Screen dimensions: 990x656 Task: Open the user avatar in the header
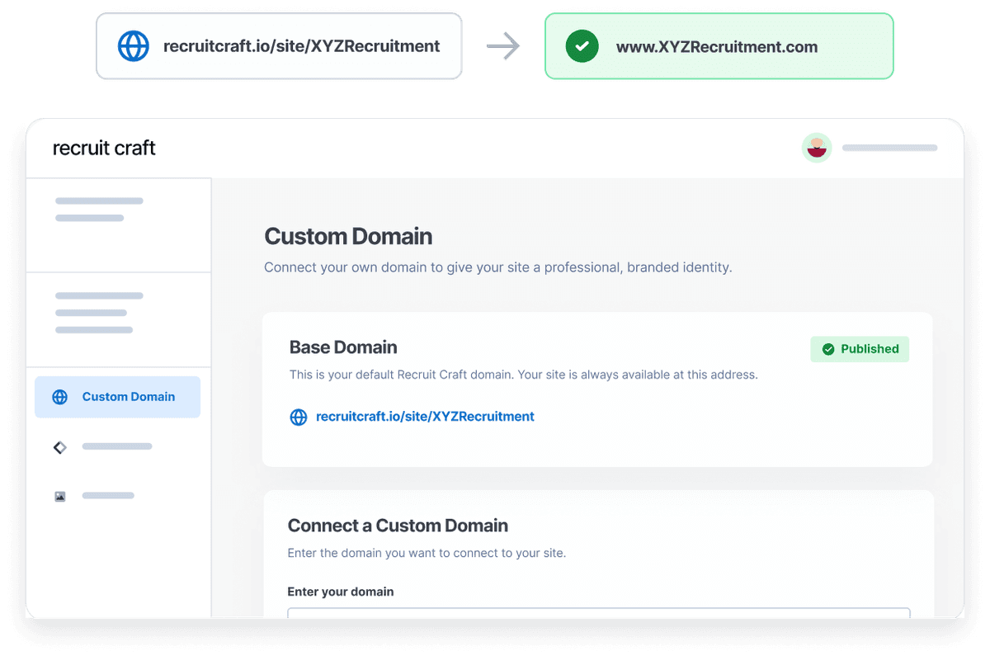[x=817, y=148]
